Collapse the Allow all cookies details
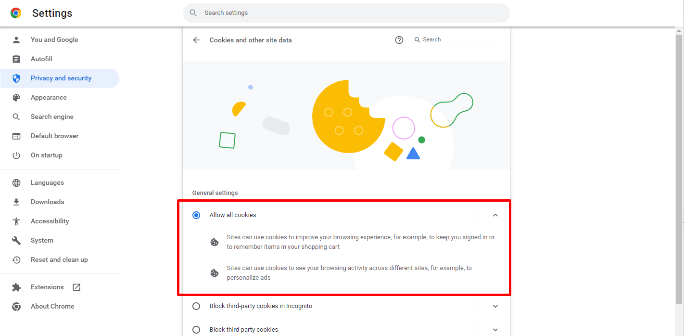The height and width of the screenshot is (336, 684). click(495, 215)
